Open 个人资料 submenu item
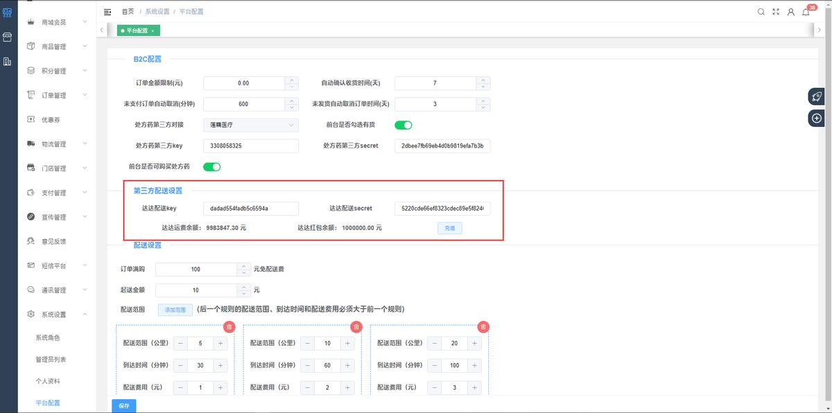This screenshot has width=832, height=413. point(49,381)
